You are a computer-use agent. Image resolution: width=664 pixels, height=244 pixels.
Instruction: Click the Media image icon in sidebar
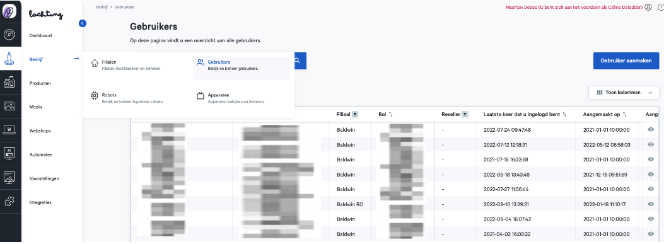click(9, 107)
